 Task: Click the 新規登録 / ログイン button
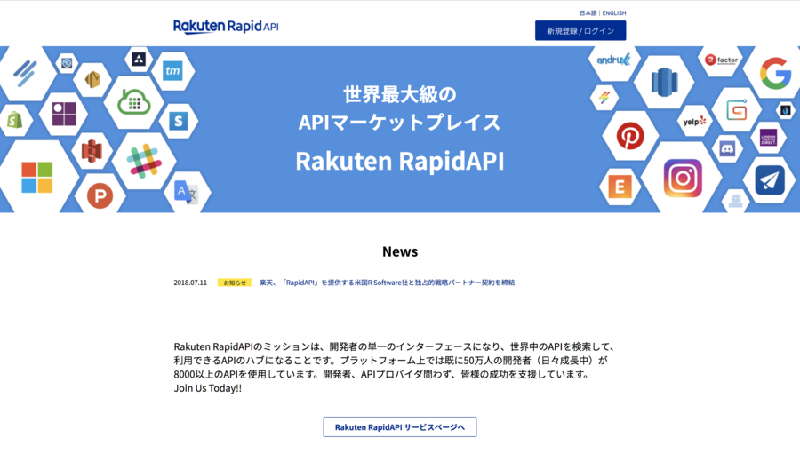tap(580, 30)
